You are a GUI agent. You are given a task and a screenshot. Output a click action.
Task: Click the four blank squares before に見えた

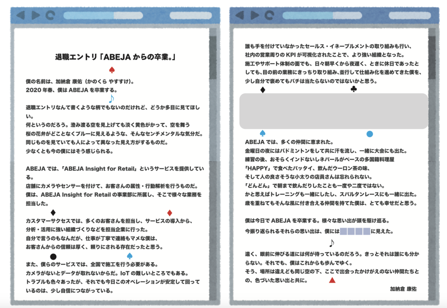pyautogui.click(x=355, y=231)
